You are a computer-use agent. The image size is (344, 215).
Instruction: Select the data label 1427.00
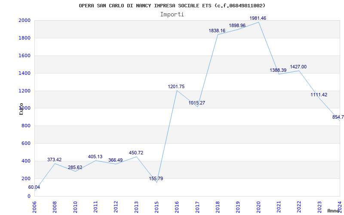(x=298, y=67)
